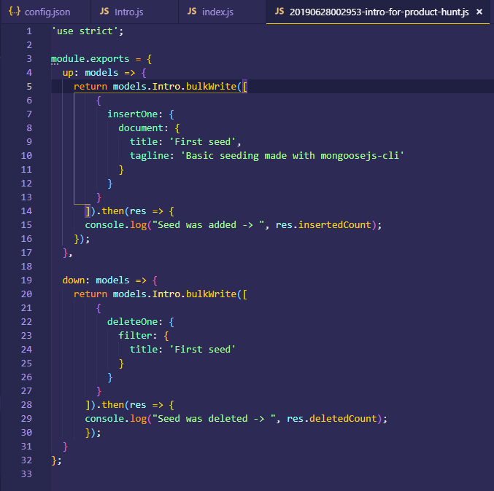Click .then(res => on line 14

(x=129, y=211)
